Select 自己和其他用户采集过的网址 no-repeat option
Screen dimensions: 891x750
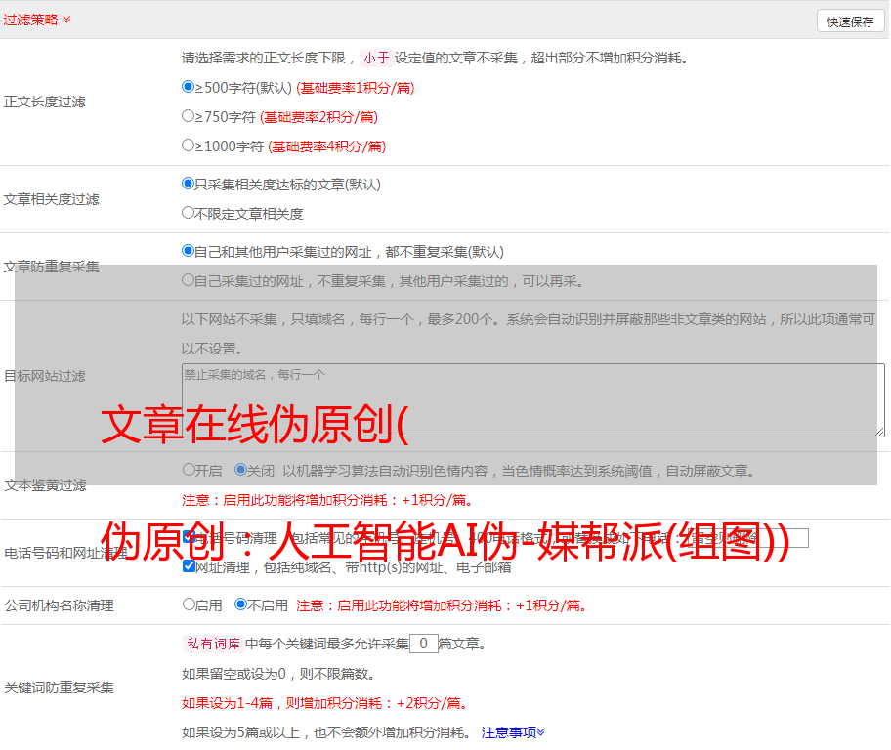188,251
